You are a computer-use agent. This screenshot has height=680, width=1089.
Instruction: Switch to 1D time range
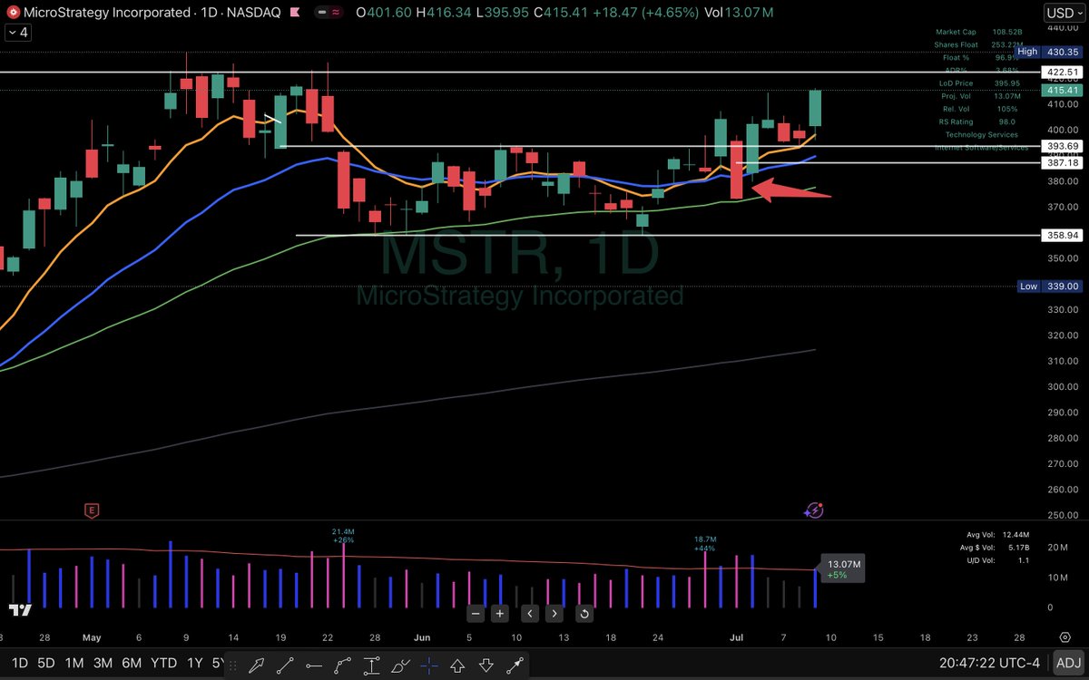[19, 663]
